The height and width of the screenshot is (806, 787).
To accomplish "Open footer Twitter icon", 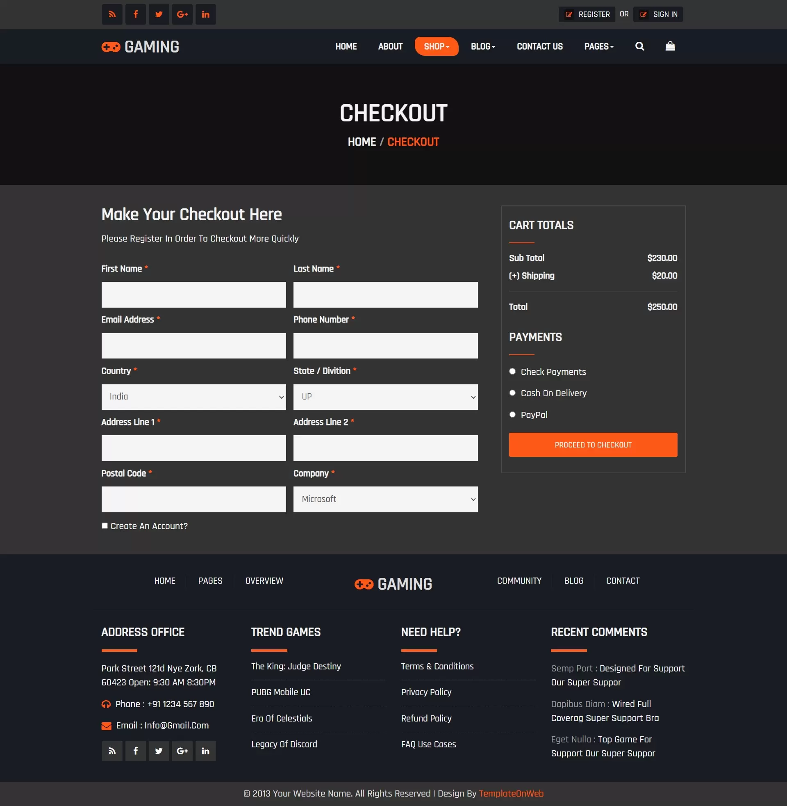I will tap(159, 751).
